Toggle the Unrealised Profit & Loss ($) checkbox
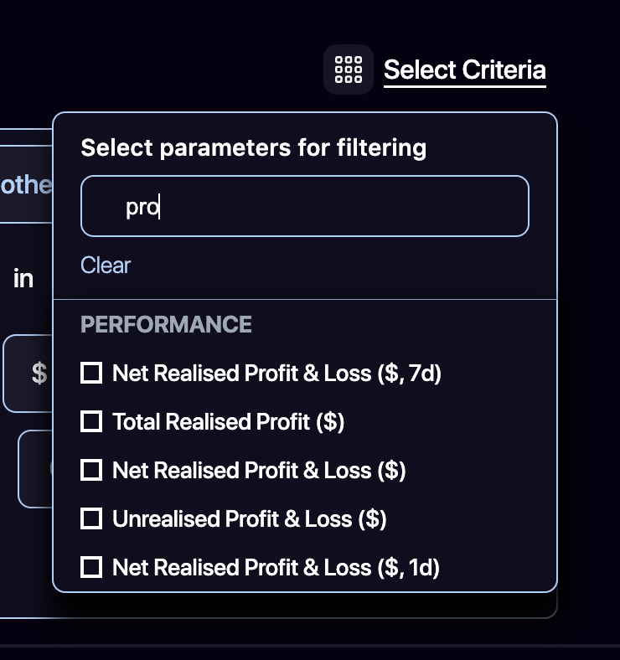620x660 pixels. point(91,518)
